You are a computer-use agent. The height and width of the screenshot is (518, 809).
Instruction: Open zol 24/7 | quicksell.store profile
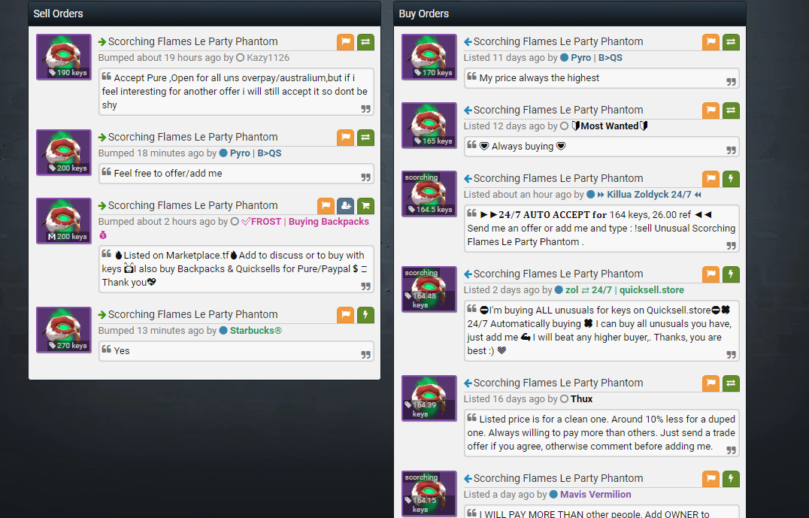click(x=625, y=290)
